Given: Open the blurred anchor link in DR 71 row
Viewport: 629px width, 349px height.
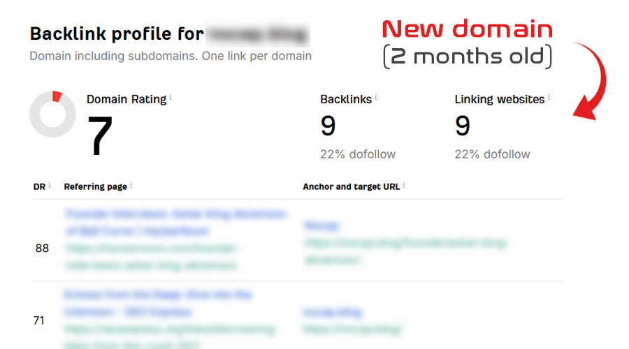Looking at the screenshot, I should click(x=333, y=312).
